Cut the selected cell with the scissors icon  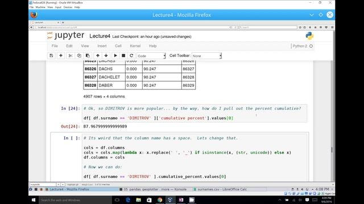tap(71, 56)
